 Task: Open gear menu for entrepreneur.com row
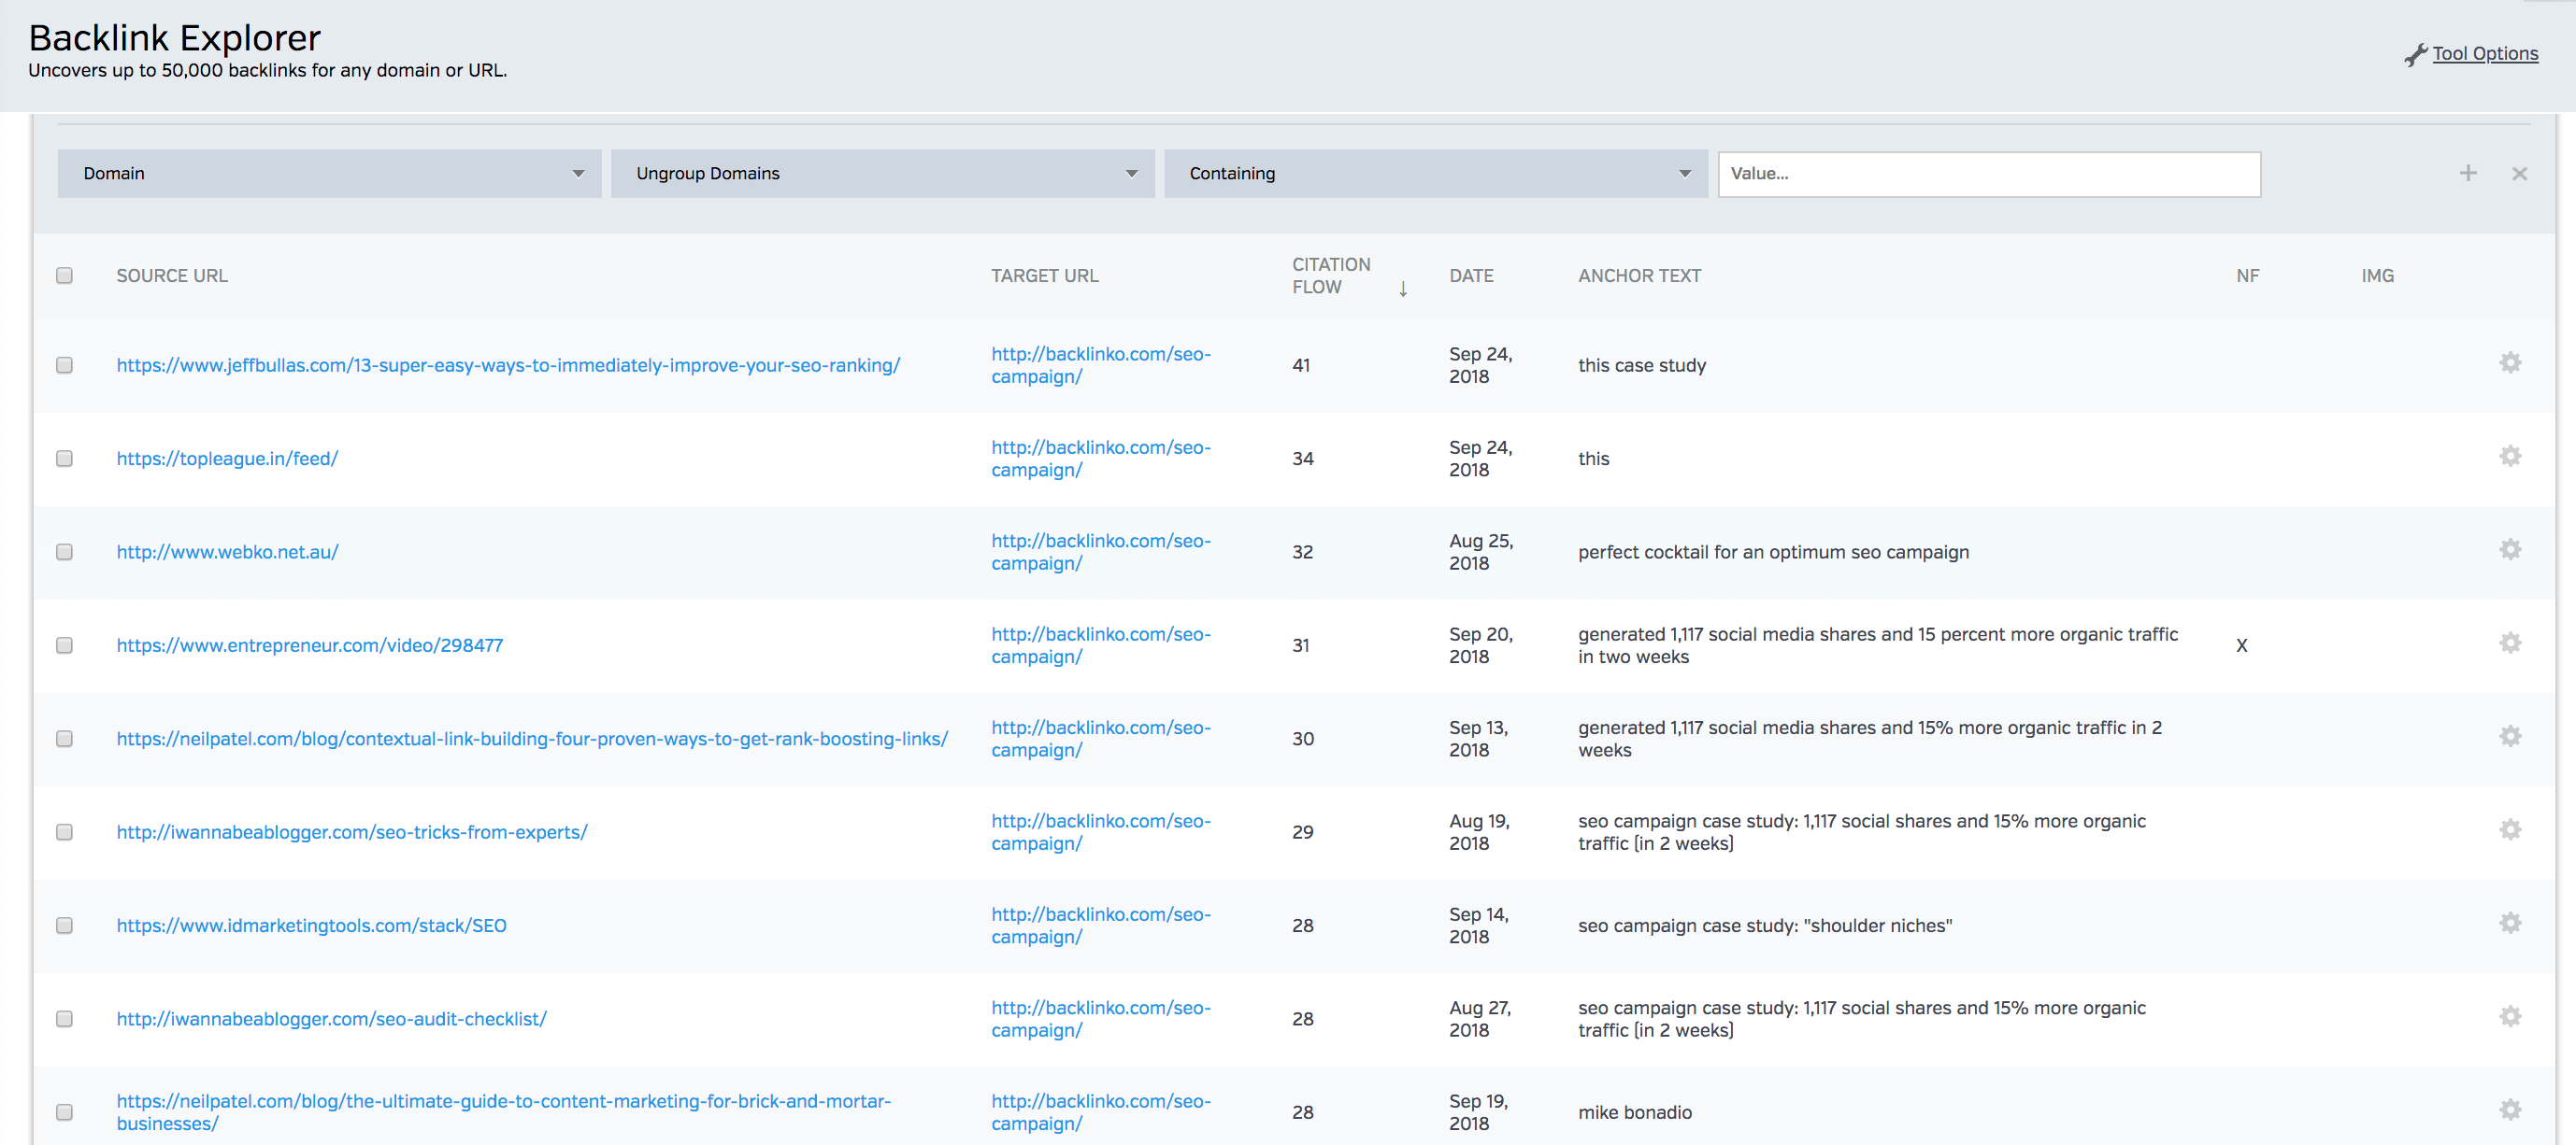2509,643
